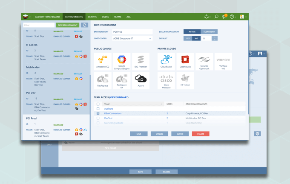Image resolution: width=290 pixels, height=184 pixels.
Task: Click the Filter input field
Action: tap(39, 25)
